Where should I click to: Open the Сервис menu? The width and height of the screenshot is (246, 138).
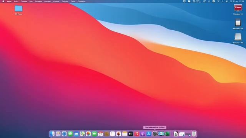[x=56, y=2]
